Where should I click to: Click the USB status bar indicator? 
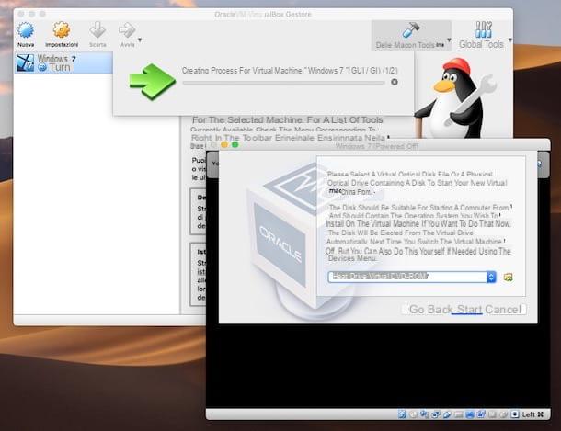click(x=447, y=414)
